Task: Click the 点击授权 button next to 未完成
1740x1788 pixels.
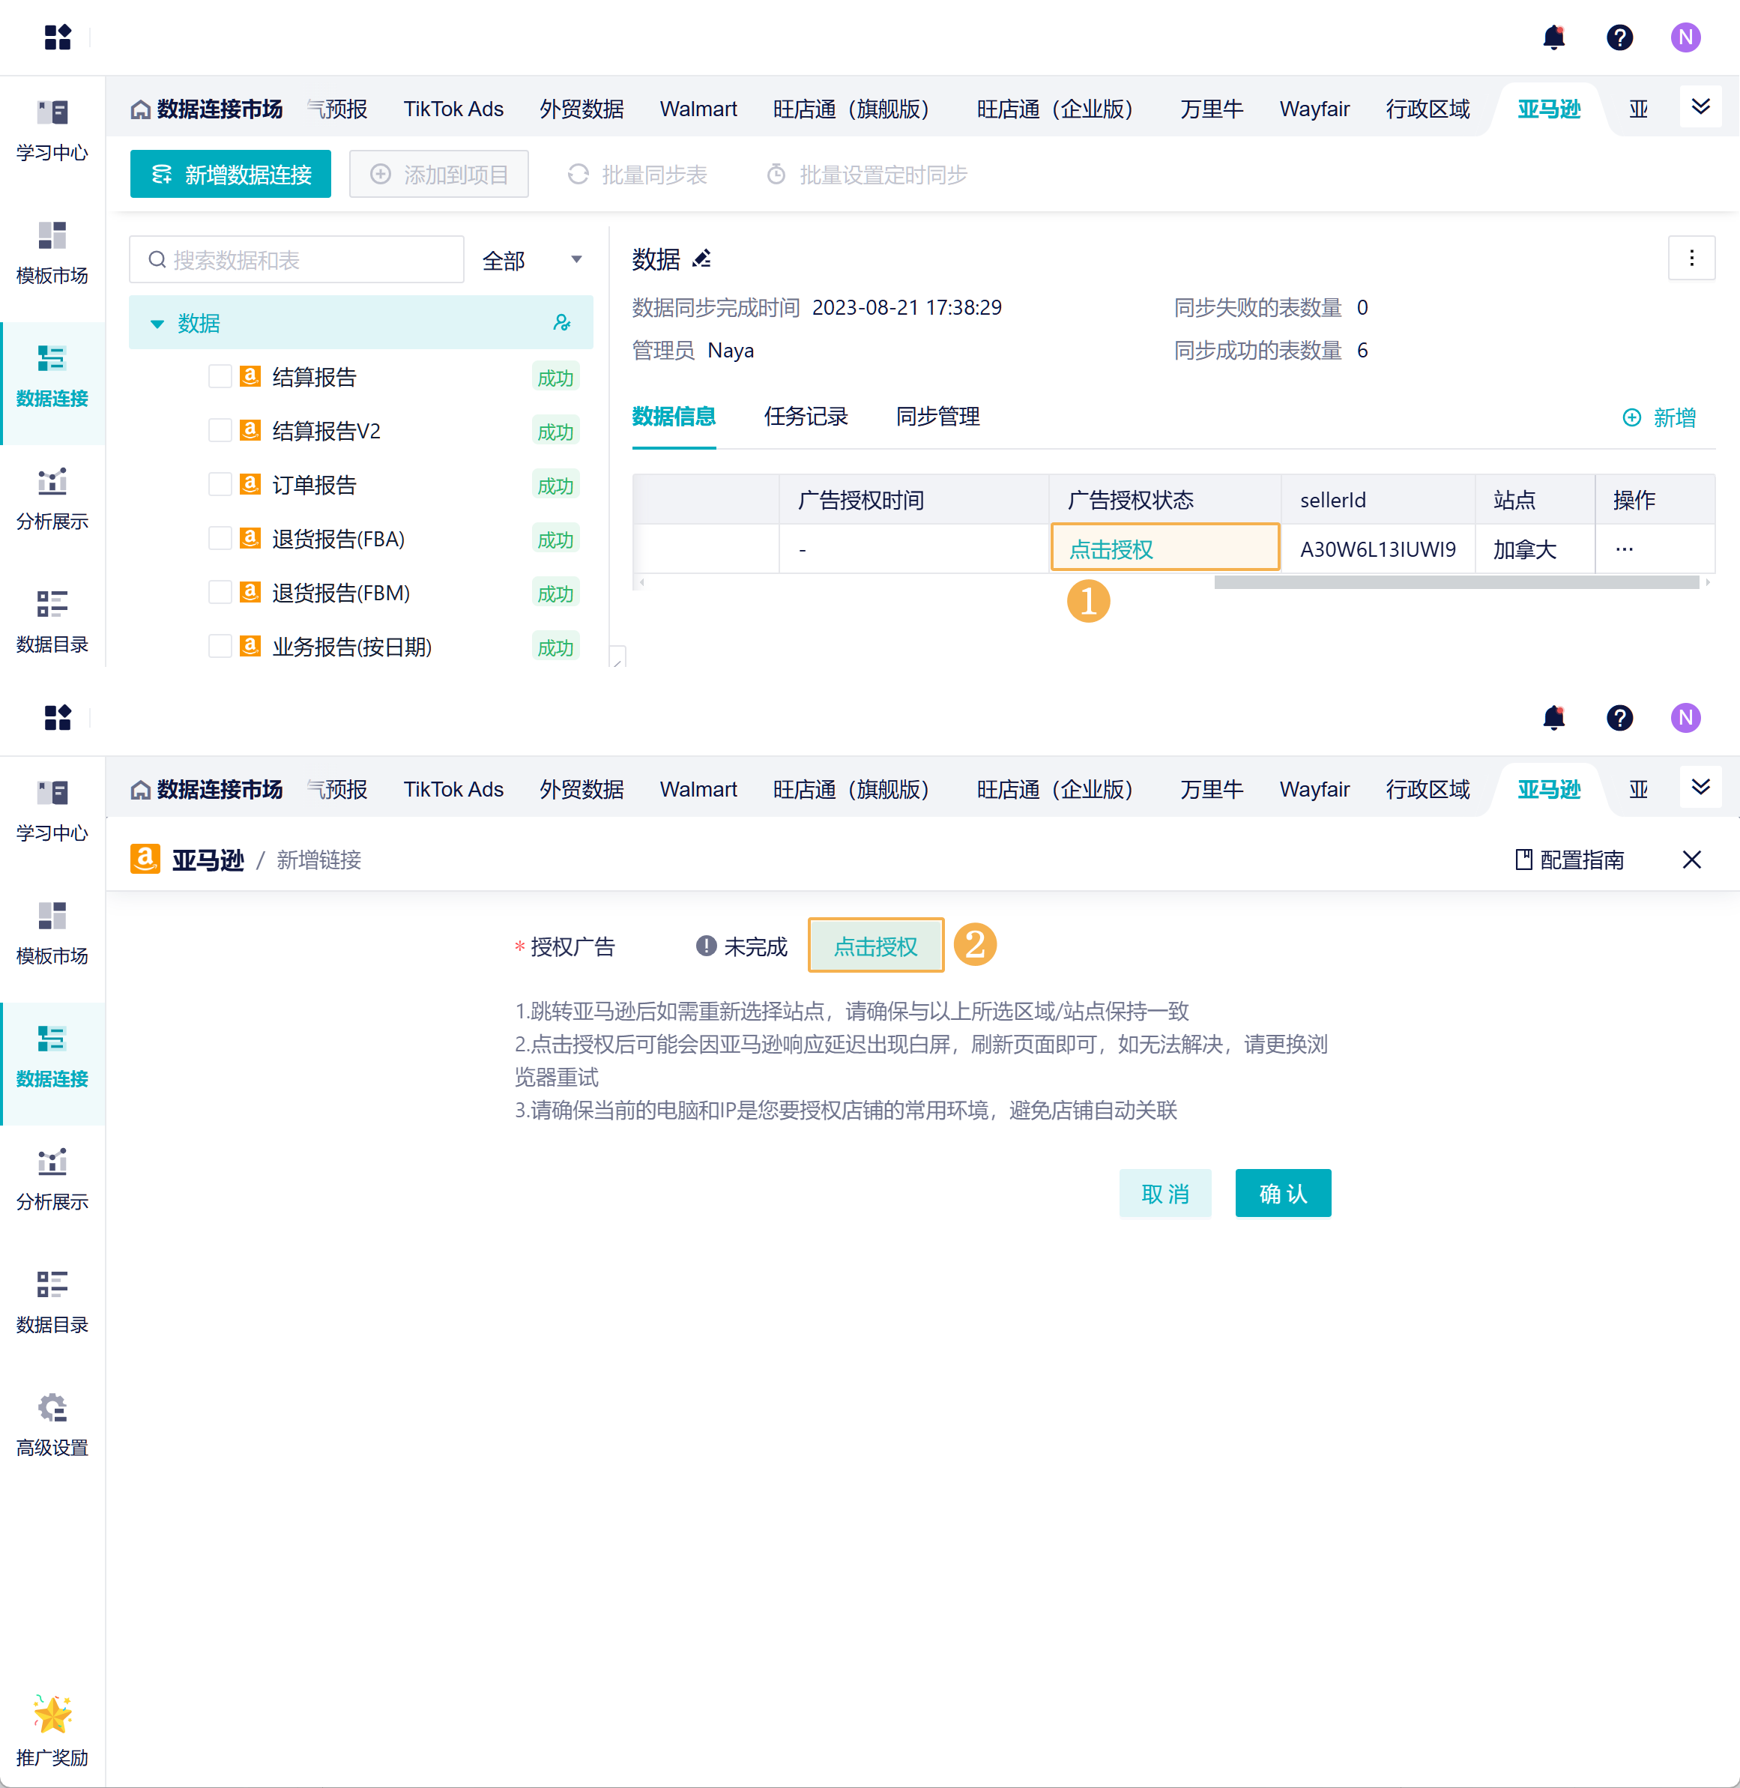Action: tap(875, 946)
